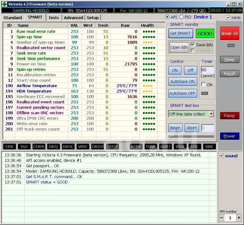
Task: Select the Reallocated sector count row
Action: 84,48
